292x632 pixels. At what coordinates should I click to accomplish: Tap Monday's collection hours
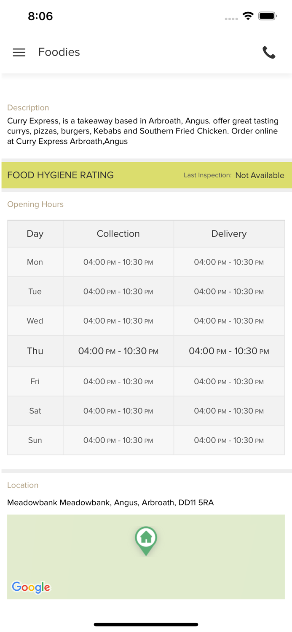coord(118,262)
